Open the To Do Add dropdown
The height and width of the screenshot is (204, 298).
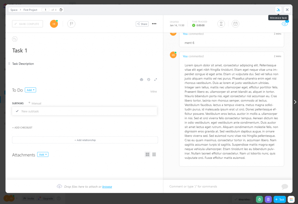30,90
